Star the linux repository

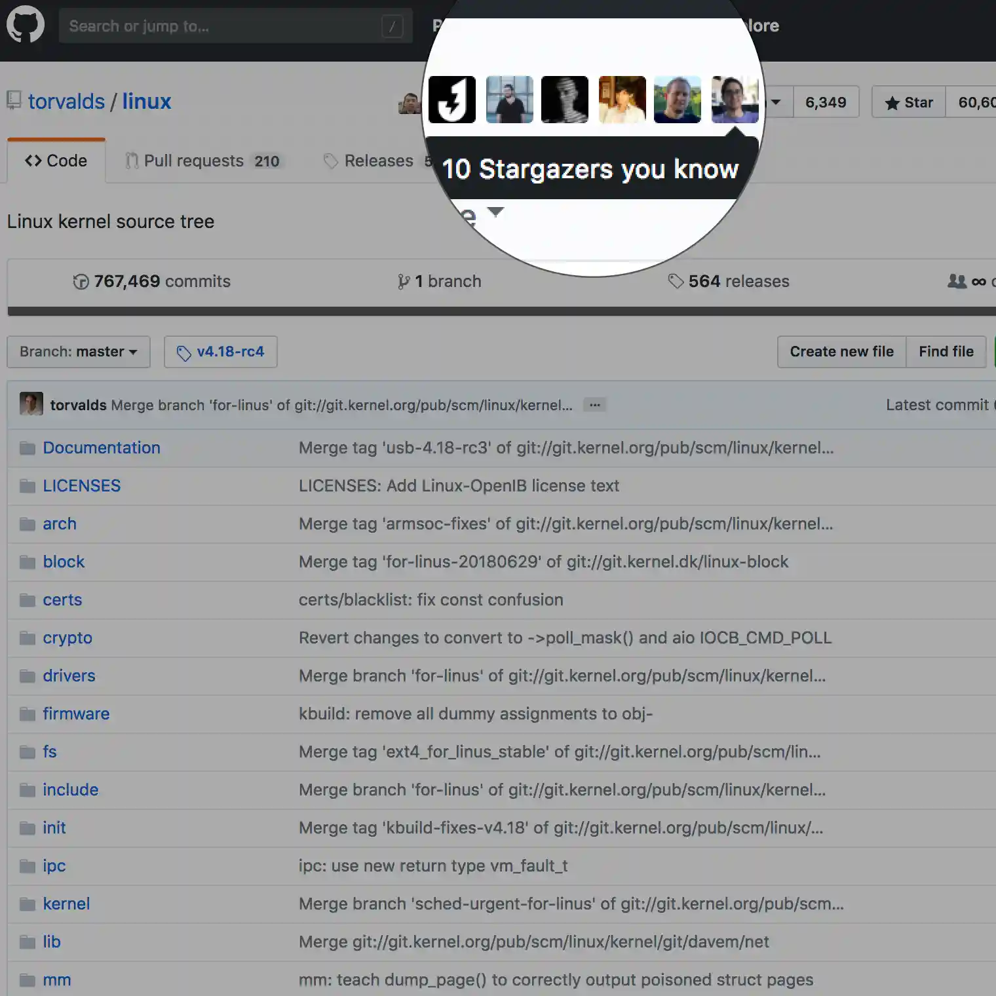pos(909,102)
